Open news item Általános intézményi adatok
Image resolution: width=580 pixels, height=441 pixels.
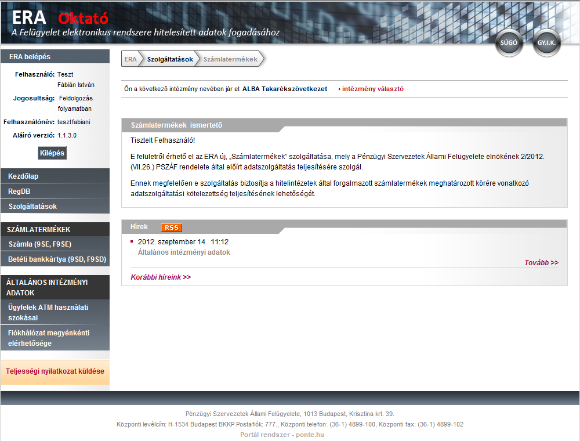point(184,252)
